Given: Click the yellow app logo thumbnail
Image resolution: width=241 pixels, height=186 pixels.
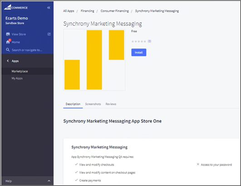Looking at the screenshot, I should point(94,60).
